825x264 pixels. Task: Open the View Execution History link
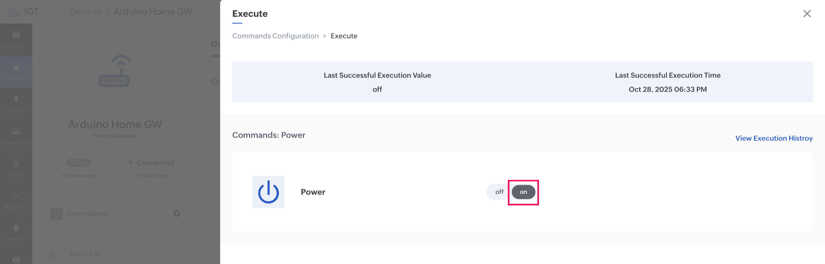773,138
